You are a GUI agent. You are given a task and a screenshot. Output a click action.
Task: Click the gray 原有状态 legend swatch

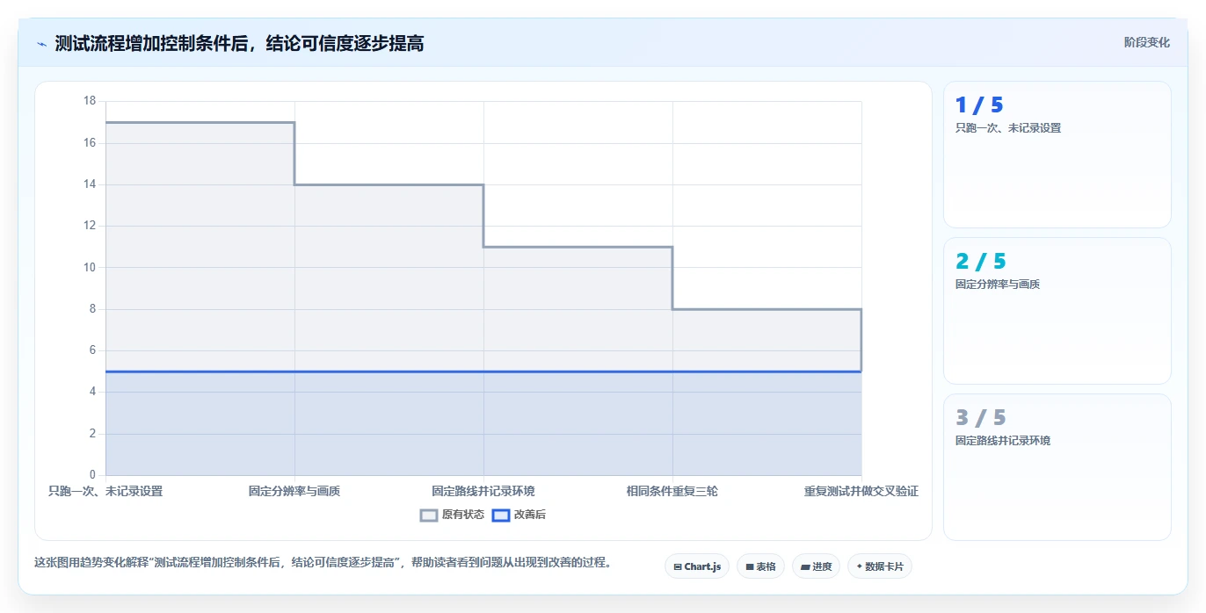pos(429,516)
